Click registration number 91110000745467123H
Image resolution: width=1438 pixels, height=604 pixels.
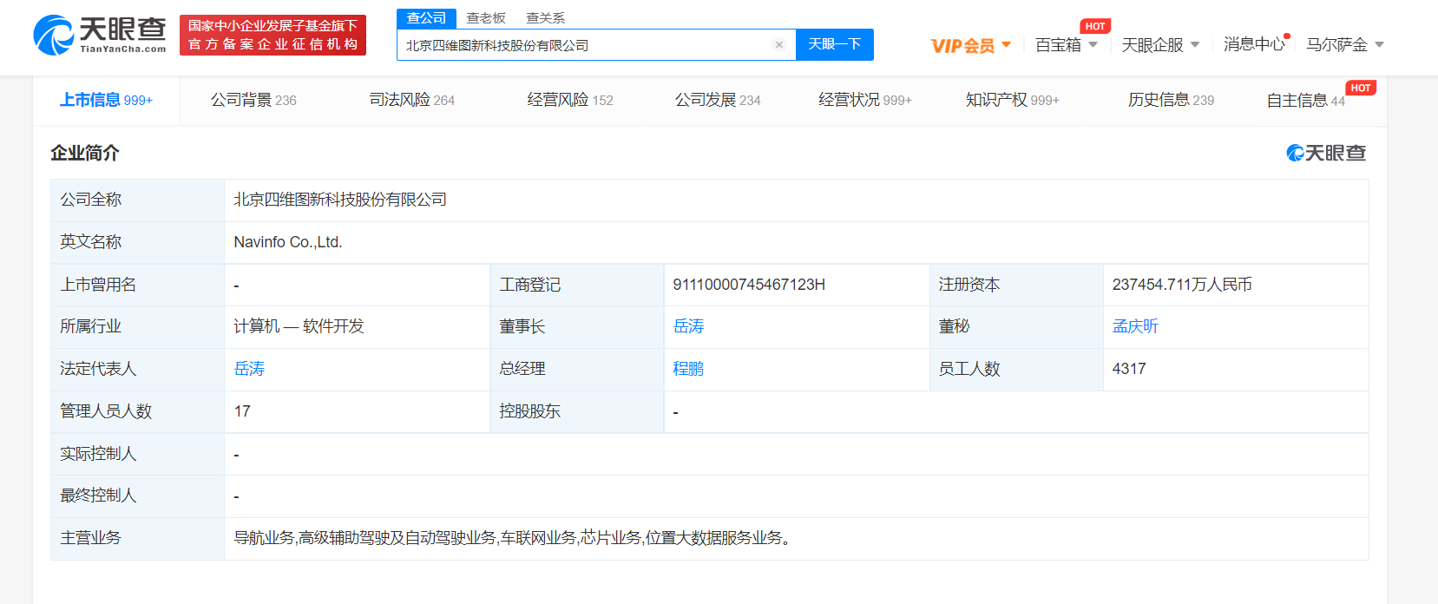[749, 285]
